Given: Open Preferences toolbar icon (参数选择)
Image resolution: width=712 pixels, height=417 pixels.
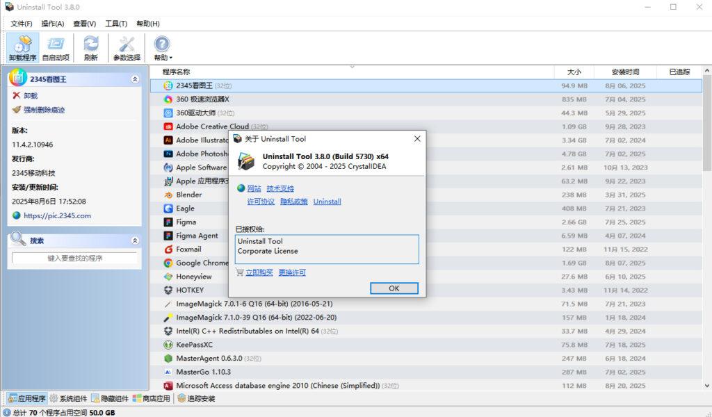Looking at the screenshot, I should [x=127, y=49].
